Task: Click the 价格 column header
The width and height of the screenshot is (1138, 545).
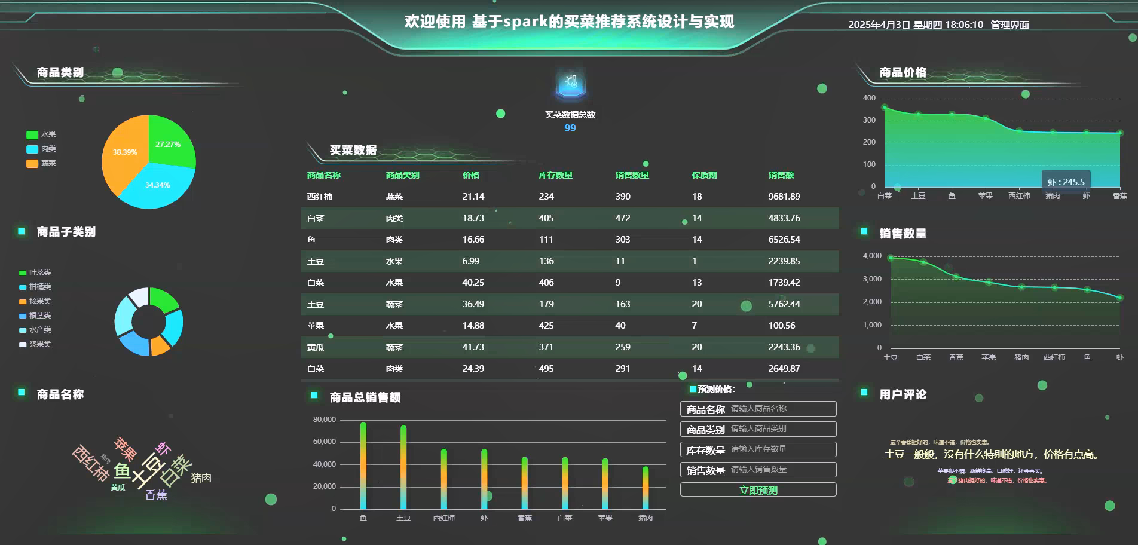Action: click(470, 175)
